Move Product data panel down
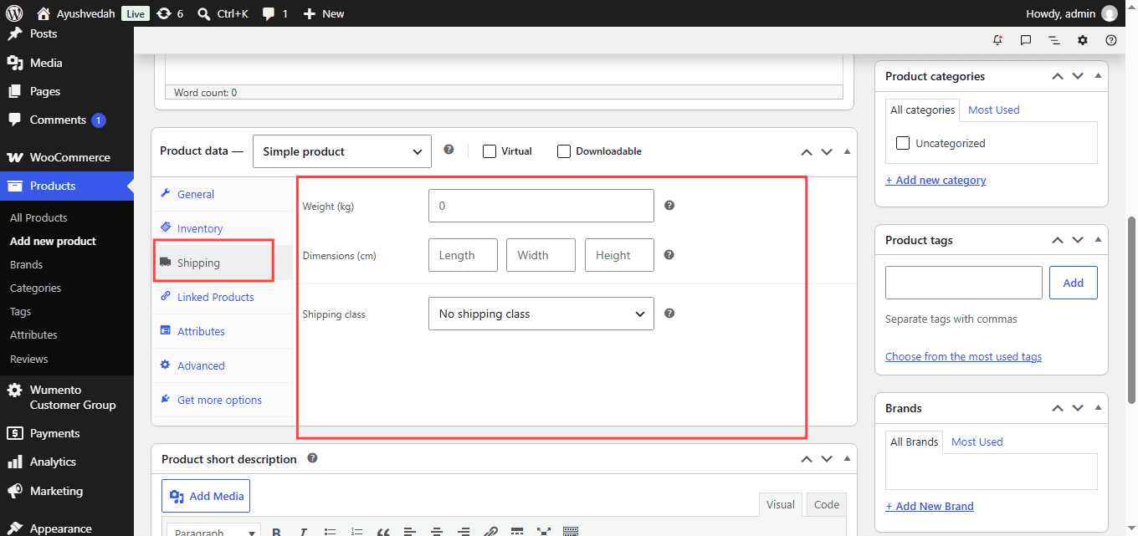This screenshot has width=1138, height=536. [x=827, y=152]
